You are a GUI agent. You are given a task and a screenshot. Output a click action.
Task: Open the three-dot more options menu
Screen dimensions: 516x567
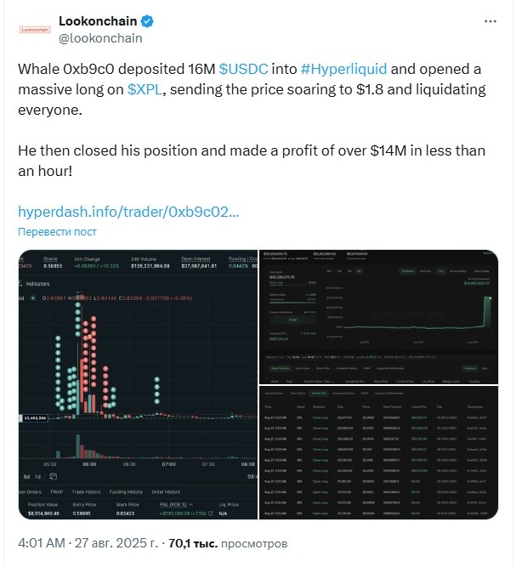tap(490, 21)
